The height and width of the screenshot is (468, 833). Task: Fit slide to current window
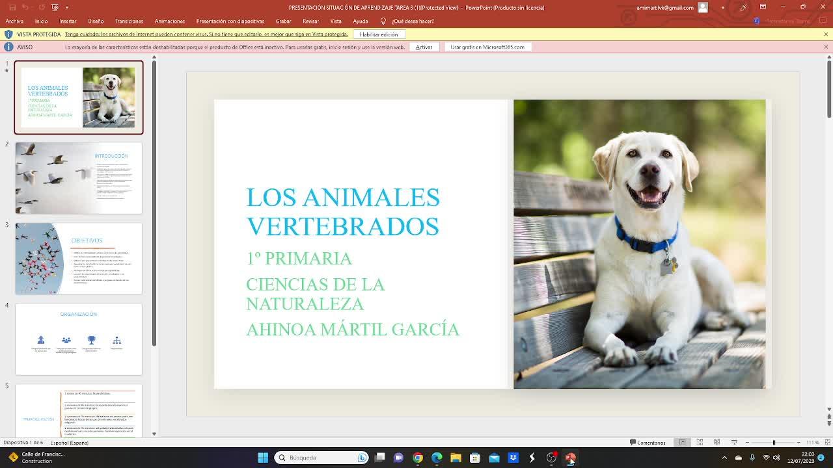(x=826, y=443)
